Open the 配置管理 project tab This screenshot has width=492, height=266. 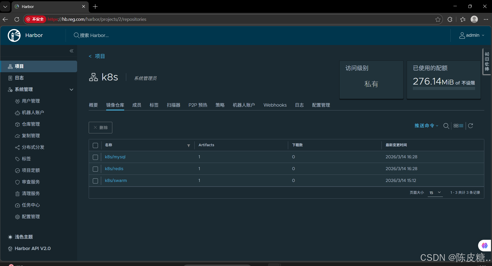(x=321, y=105)
